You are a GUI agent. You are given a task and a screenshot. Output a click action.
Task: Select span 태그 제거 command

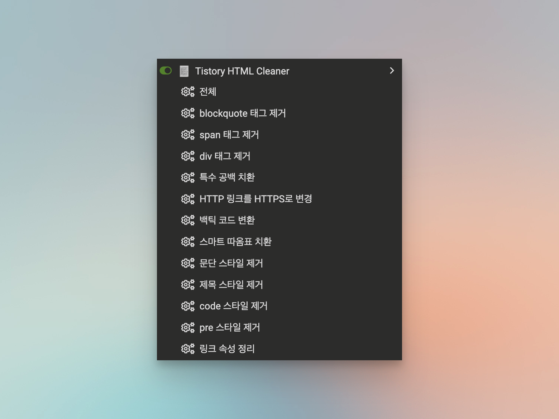coord(229,135)
